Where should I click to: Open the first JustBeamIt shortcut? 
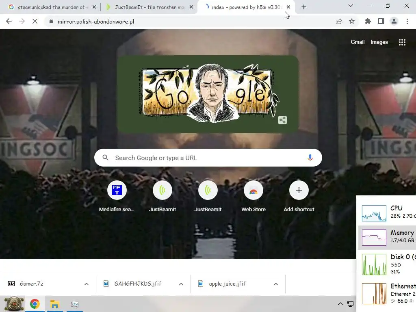[162, 196]
